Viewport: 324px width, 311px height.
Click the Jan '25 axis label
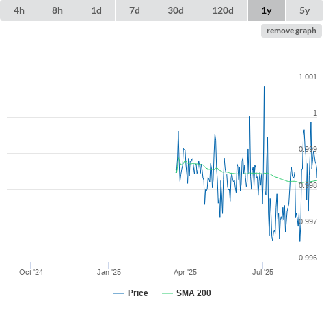[x=109, y=272]
